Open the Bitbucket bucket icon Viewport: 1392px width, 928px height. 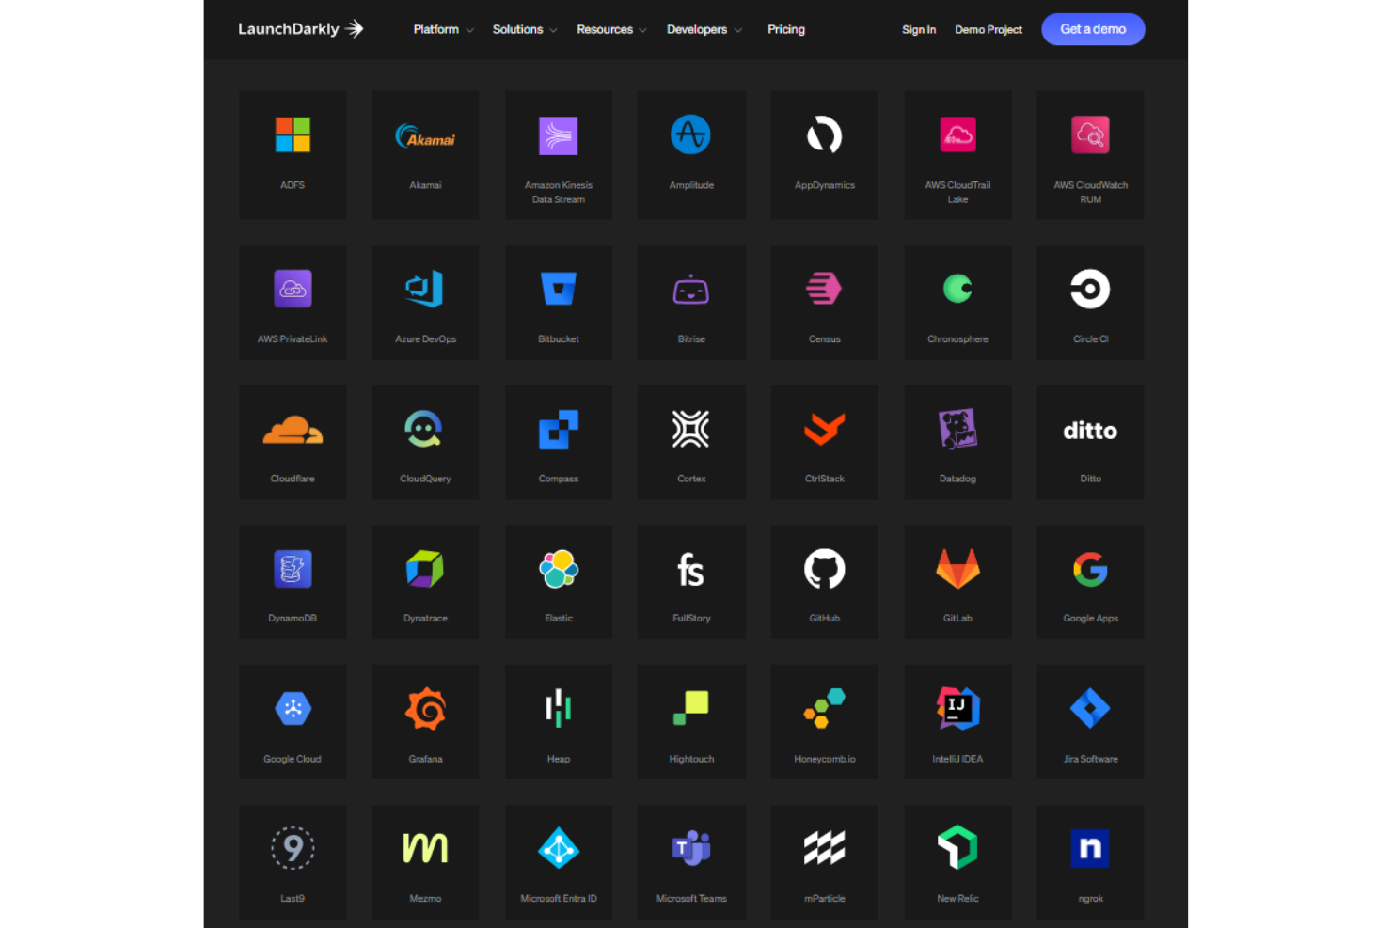pos(559,289)
